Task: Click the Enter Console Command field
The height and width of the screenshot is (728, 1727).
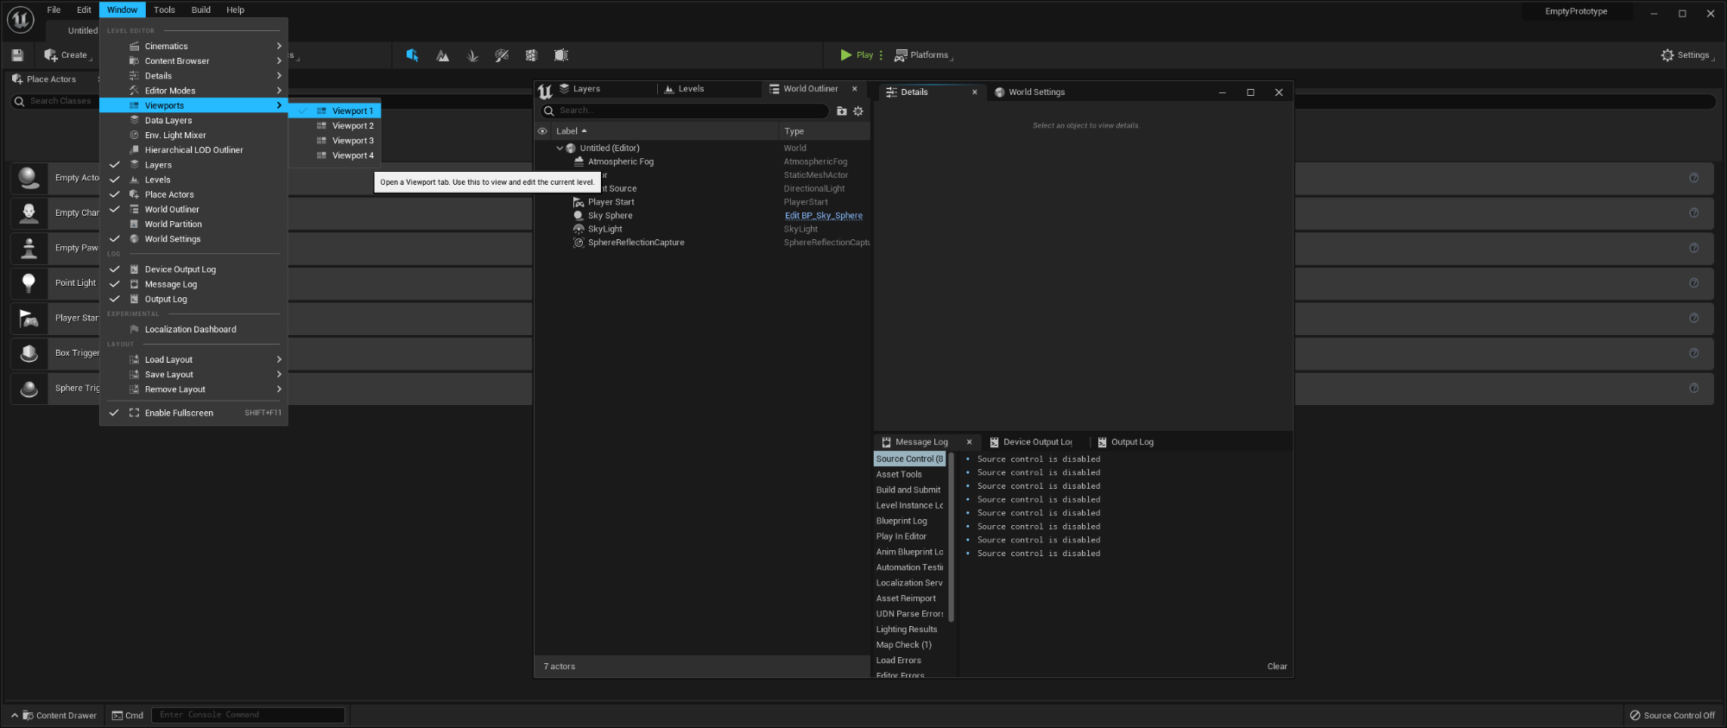Action: pyautogui.click(x=248, y=715)
